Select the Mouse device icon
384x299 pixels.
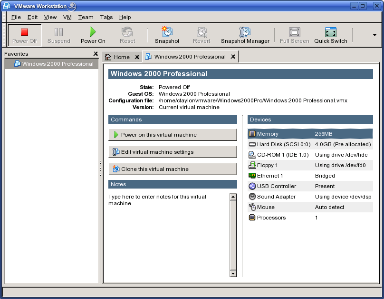[252, 207]
